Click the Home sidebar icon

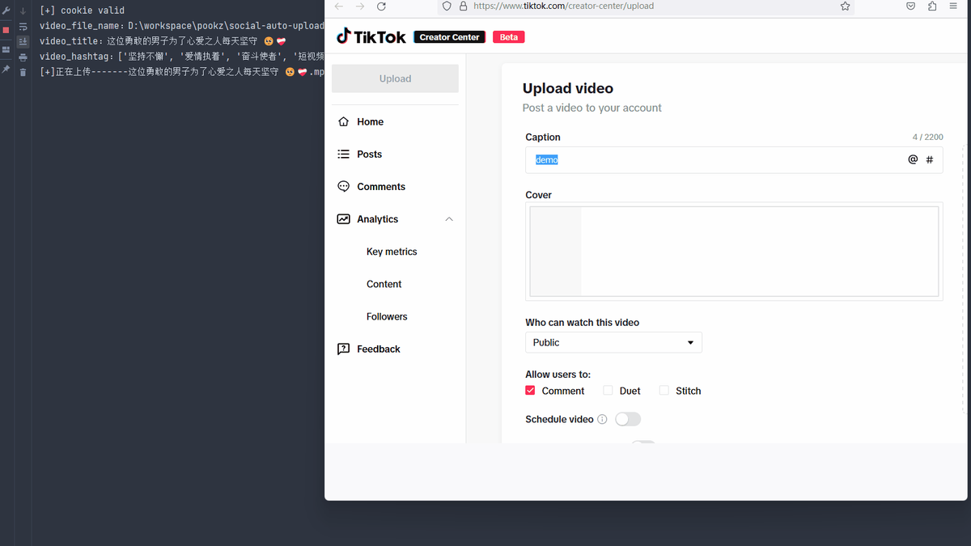tap(343, 121)
